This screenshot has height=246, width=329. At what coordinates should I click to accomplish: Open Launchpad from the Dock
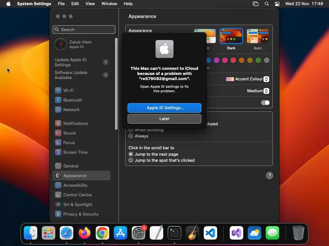click(49, 233)
